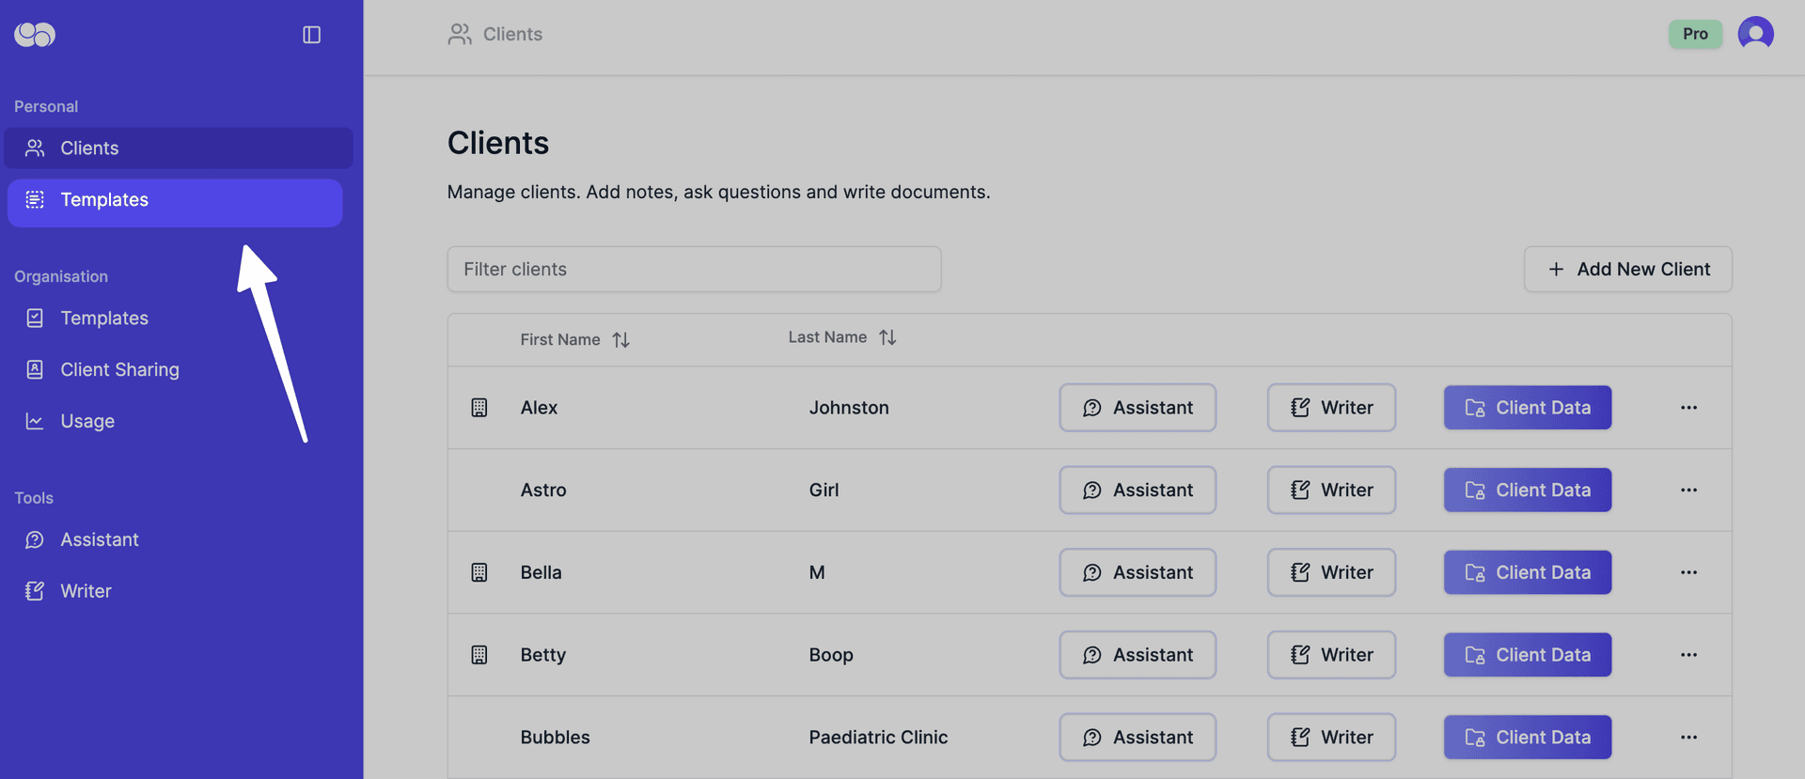Screen dimensions: 1805x779
Task: Open Assistant for Alex Johnston
Action: point(1138,408)
